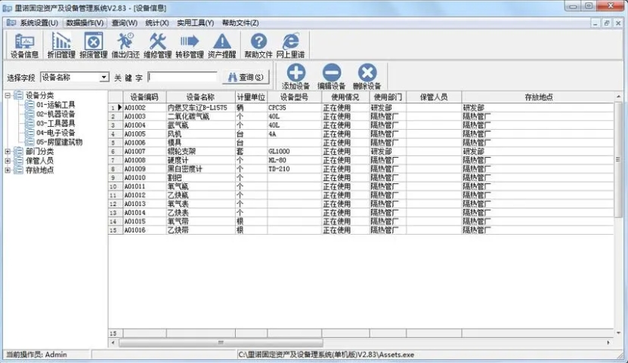Select the cell 内燃叉车辽B-L1575
This screenshot has width=628, height=363.
[x=201, y=107]
